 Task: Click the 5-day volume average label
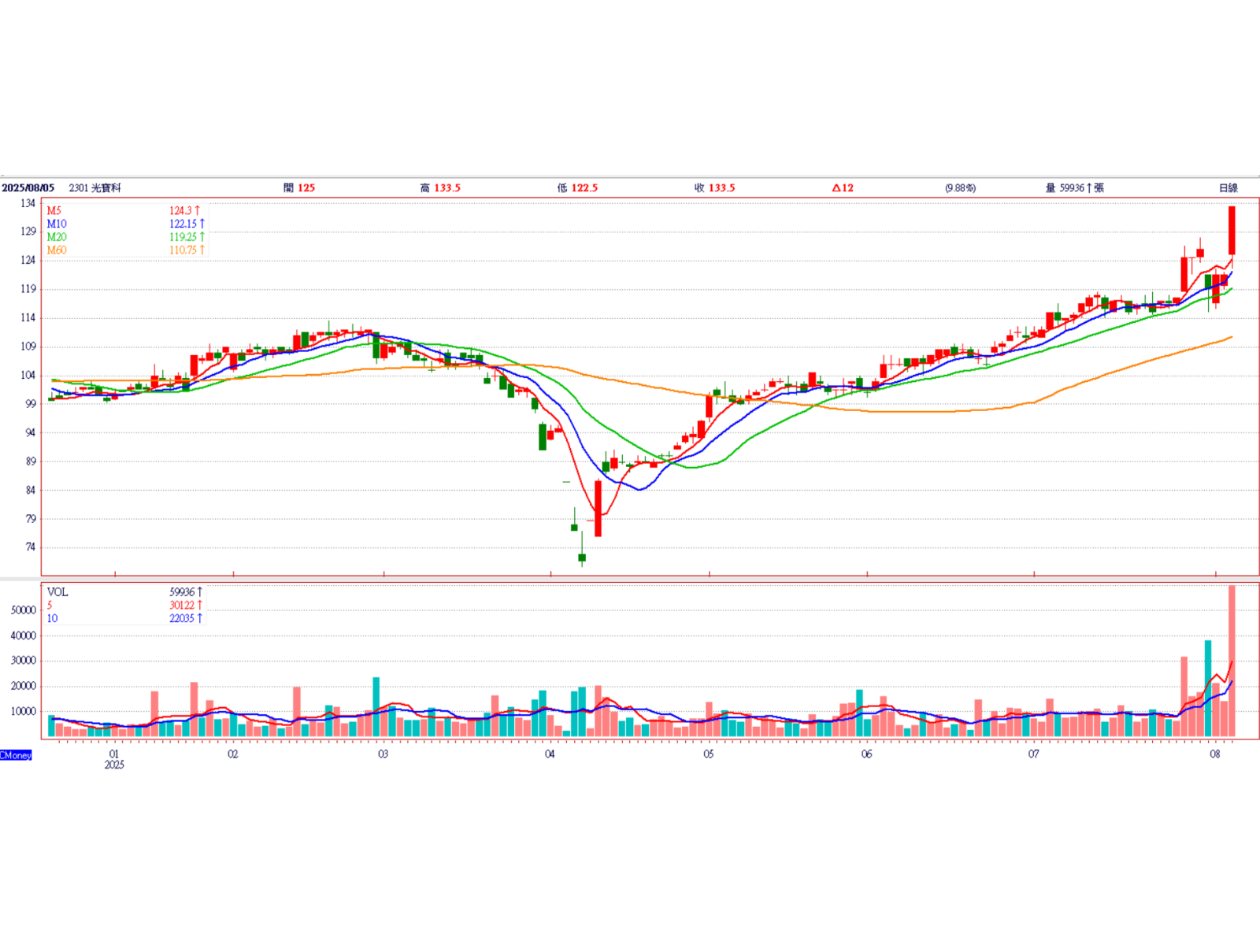50,606
